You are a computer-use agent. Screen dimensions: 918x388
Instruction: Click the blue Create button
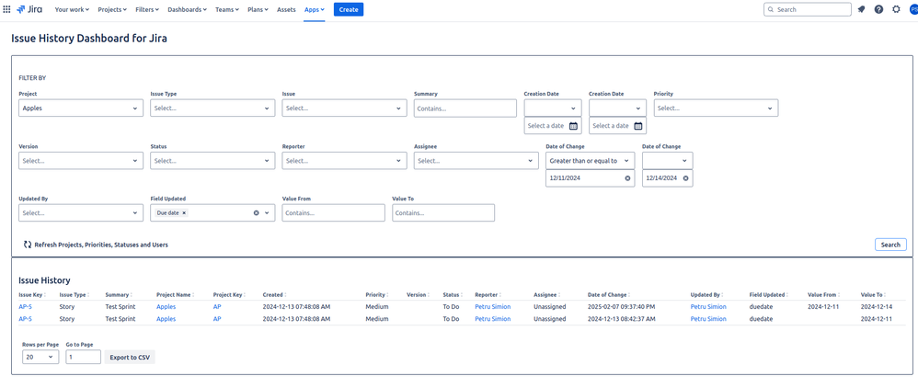(349, 9)
